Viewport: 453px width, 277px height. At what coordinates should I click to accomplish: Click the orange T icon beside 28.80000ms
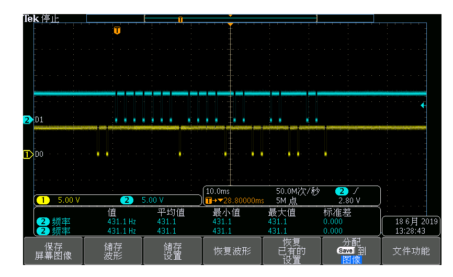(x=209, y=201)
